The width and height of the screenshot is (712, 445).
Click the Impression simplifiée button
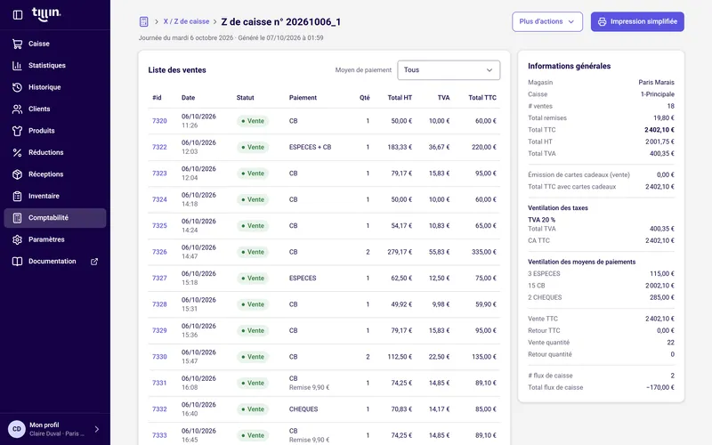pyautogui.click(x=637, y=21)
